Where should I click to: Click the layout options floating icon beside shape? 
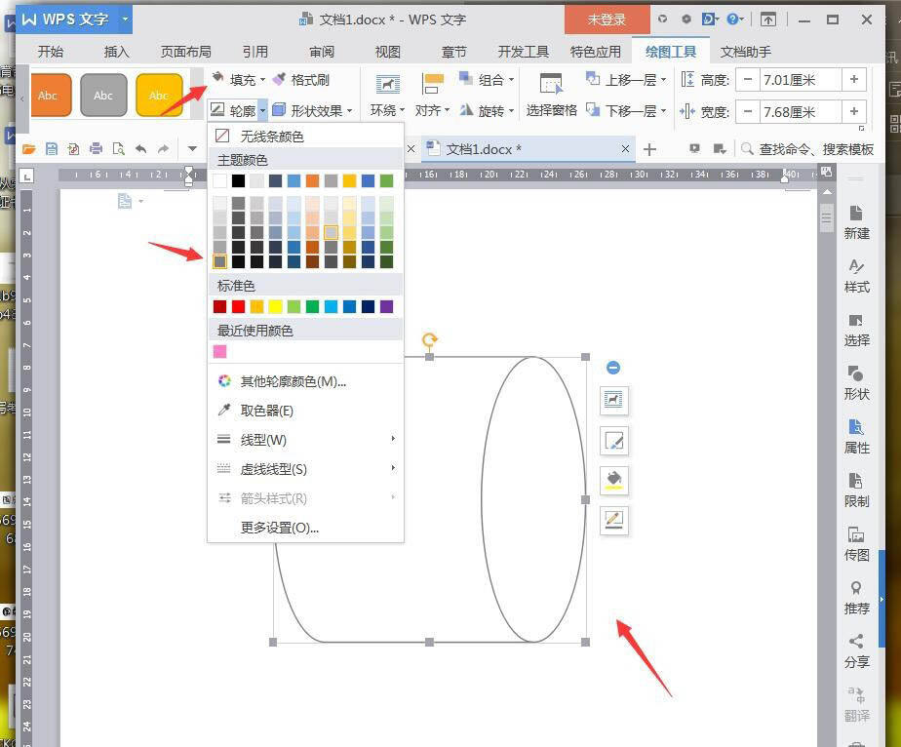click(613, 401)
